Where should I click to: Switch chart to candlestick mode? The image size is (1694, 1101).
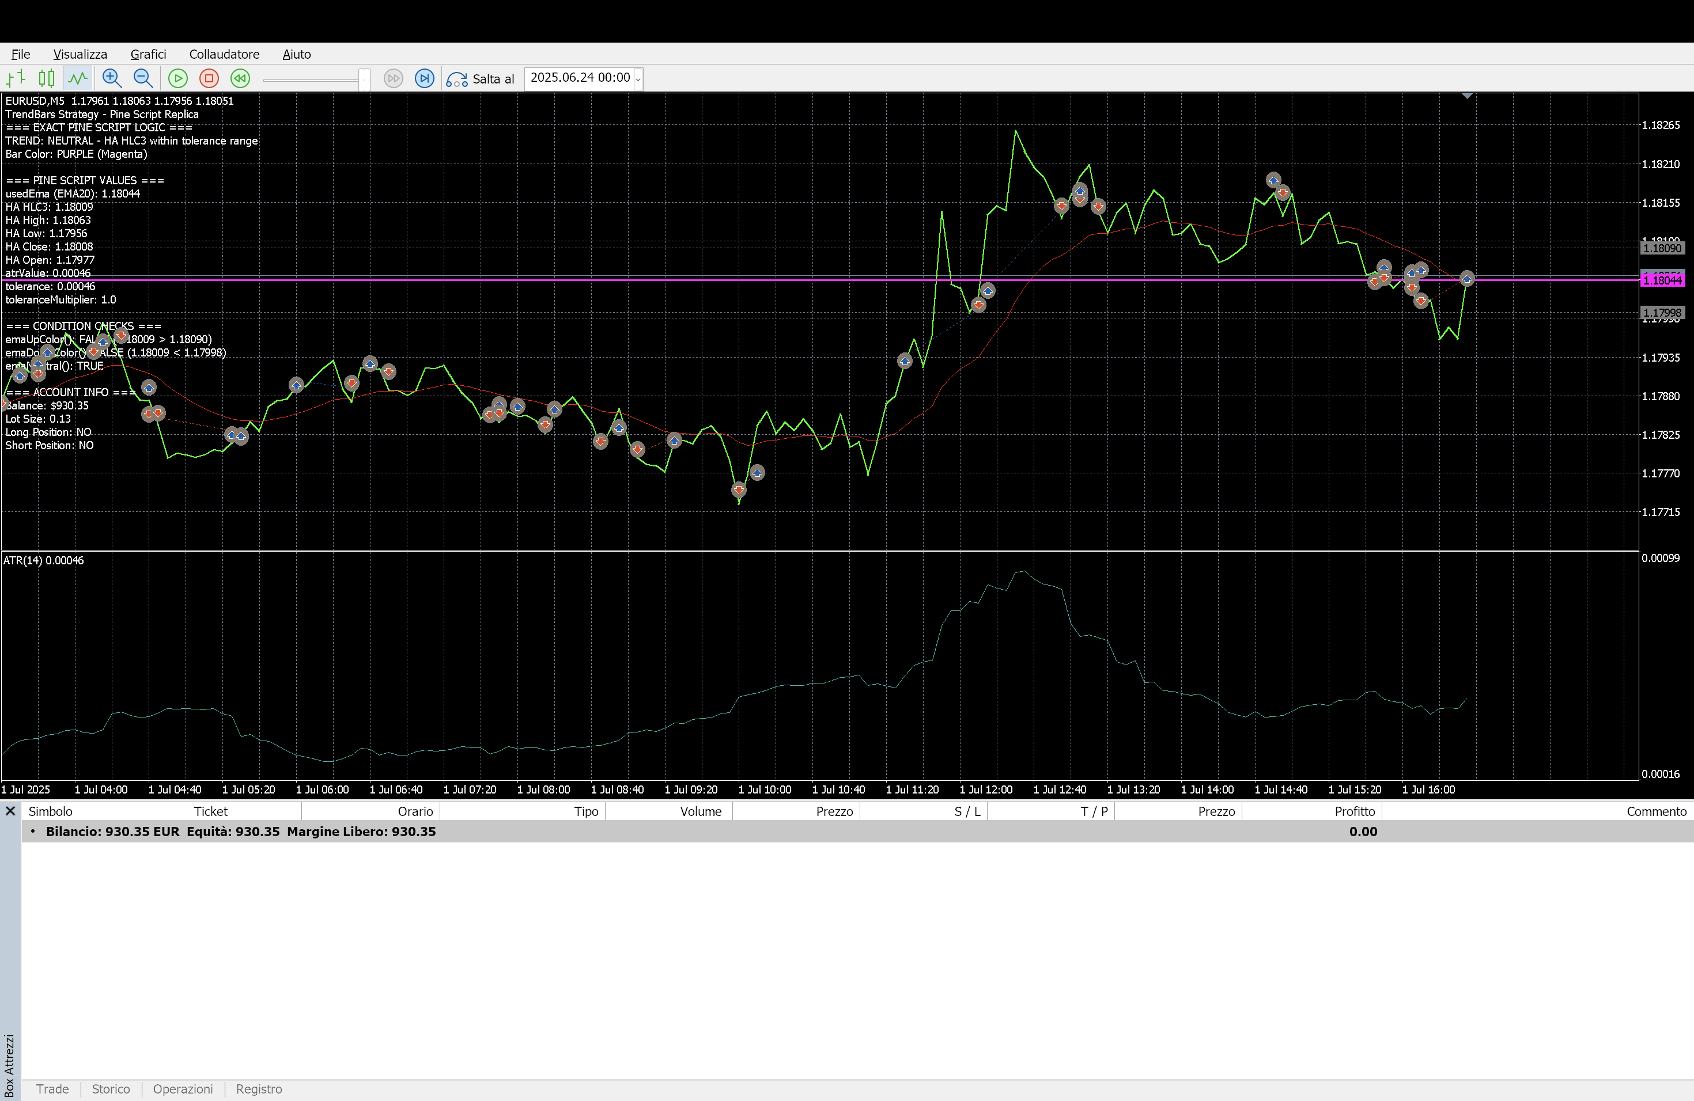46,78
